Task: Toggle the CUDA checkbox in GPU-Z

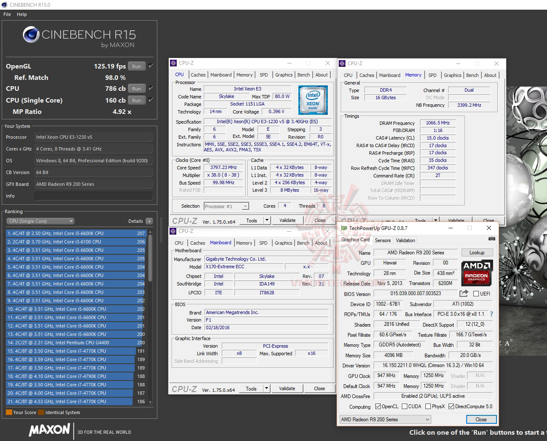Action: coord(404,407)
